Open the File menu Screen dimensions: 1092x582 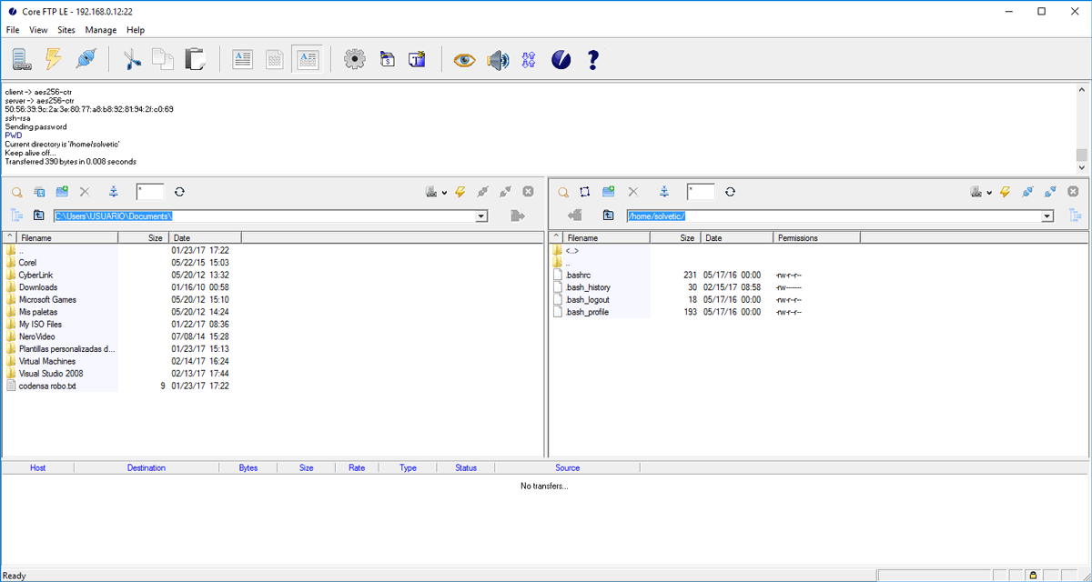click(13, 30)
